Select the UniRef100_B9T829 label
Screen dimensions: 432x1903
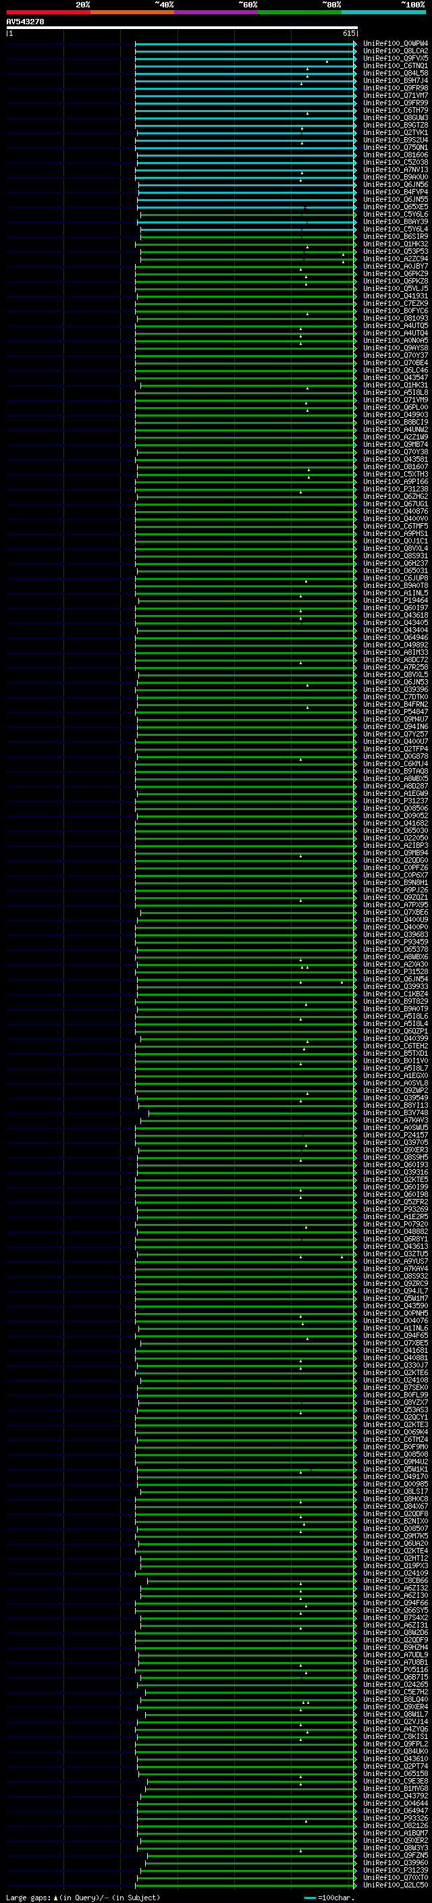pos(396,1001)
